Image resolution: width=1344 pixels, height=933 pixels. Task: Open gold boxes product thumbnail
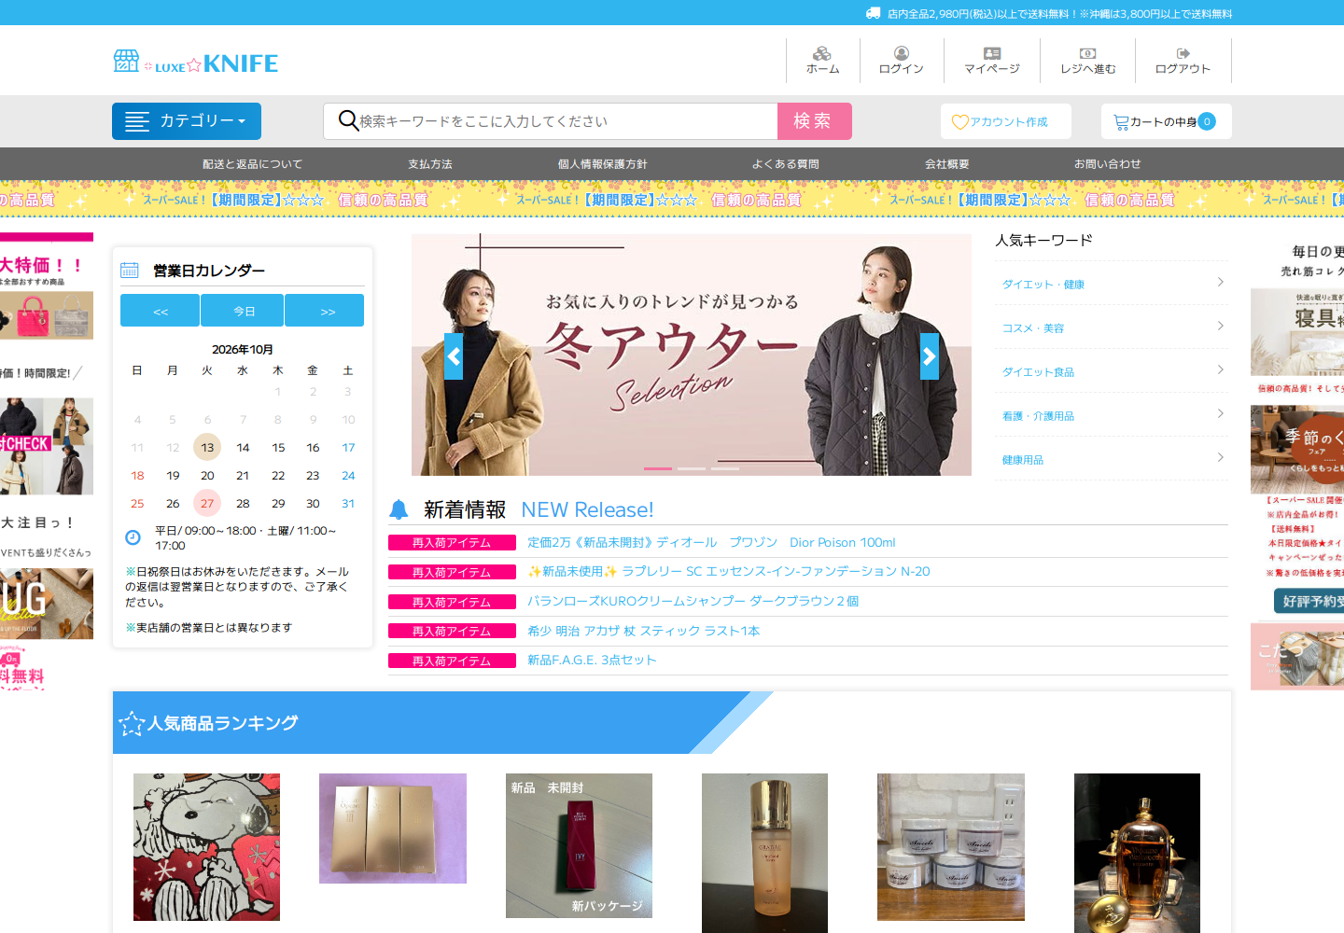pos(393,829)
